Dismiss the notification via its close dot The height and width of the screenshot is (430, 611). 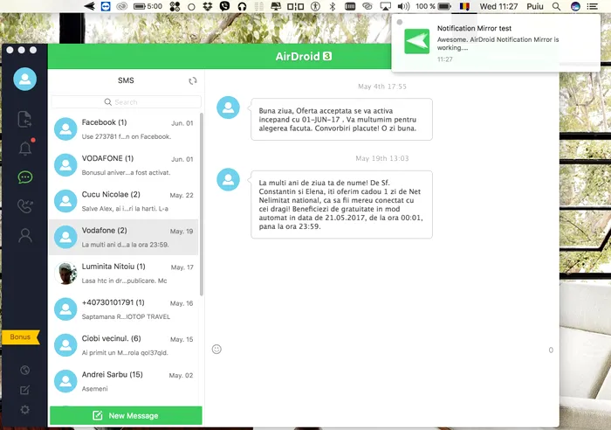(x=400, y=22)
